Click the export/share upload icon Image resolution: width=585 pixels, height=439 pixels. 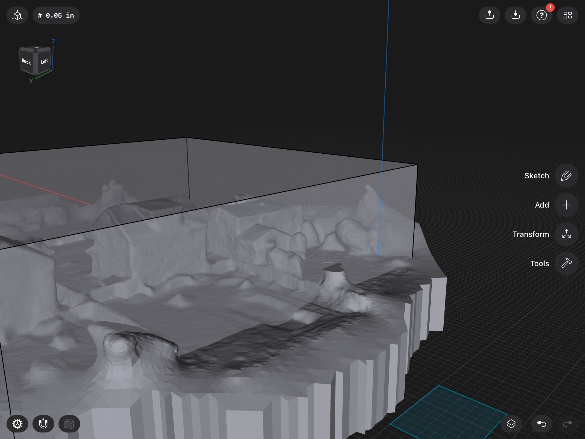[489, 15]
